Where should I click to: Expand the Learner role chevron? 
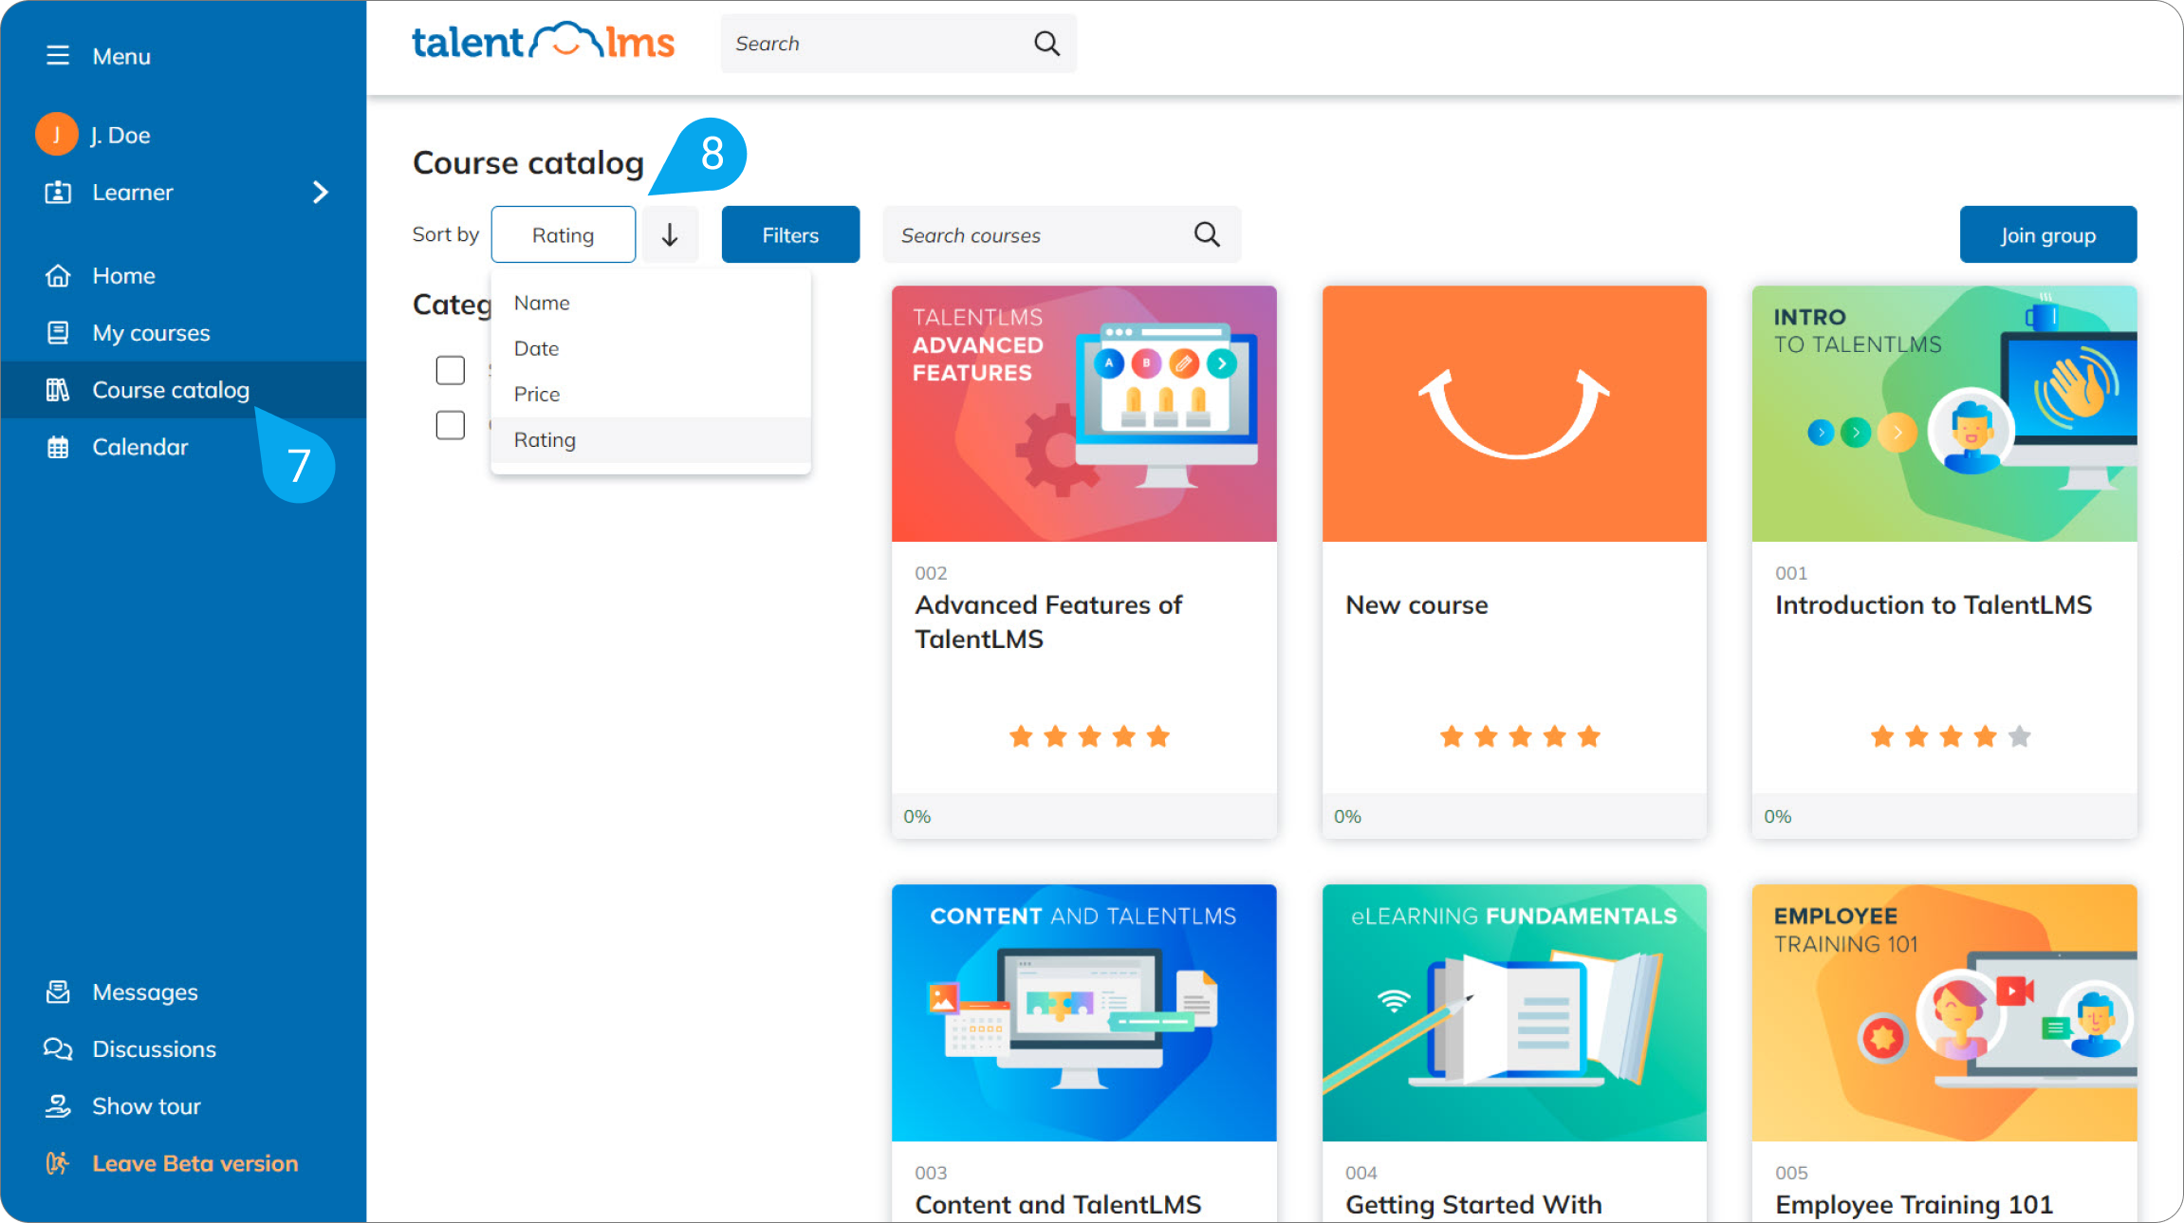(x=321, y=192)
